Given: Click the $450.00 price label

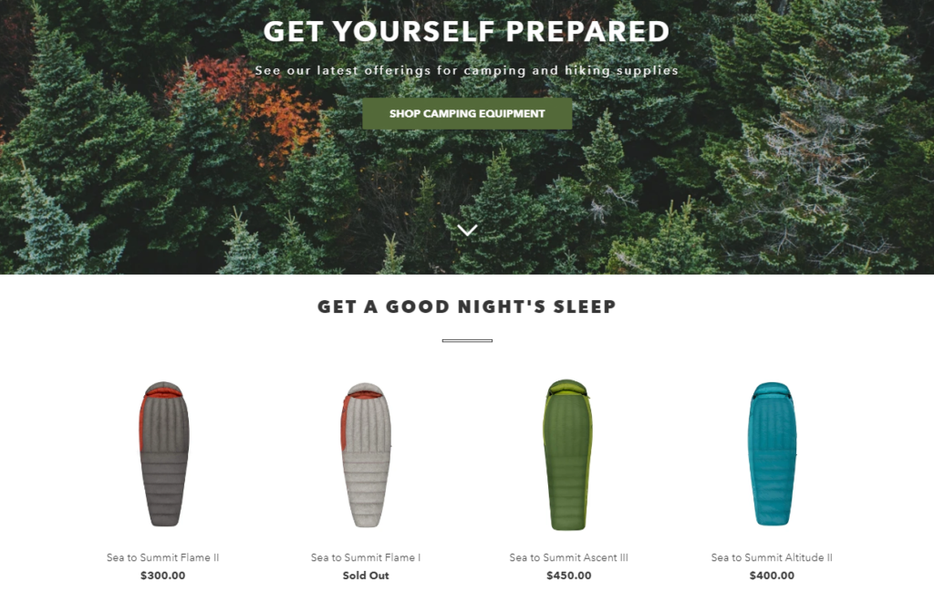Looking at the screenshot, I should pyautogui.click(x=568, y=576).
